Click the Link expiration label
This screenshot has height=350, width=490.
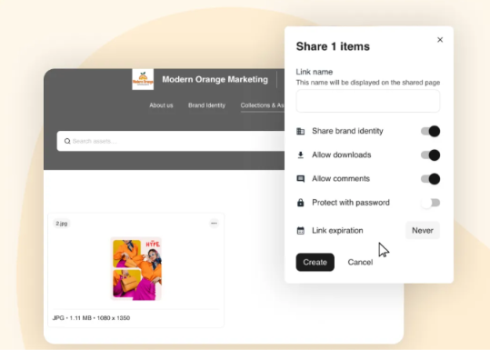point(337,230)
